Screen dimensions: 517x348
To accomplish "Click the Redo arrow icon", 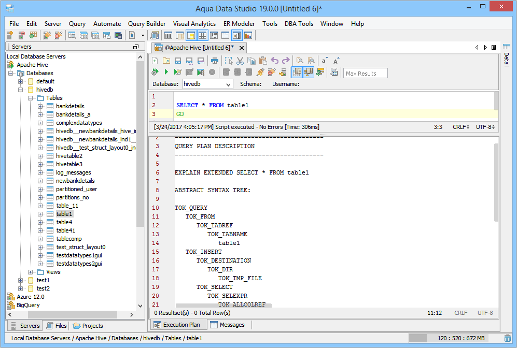I will pyautogui.click(x=286, y=61).
